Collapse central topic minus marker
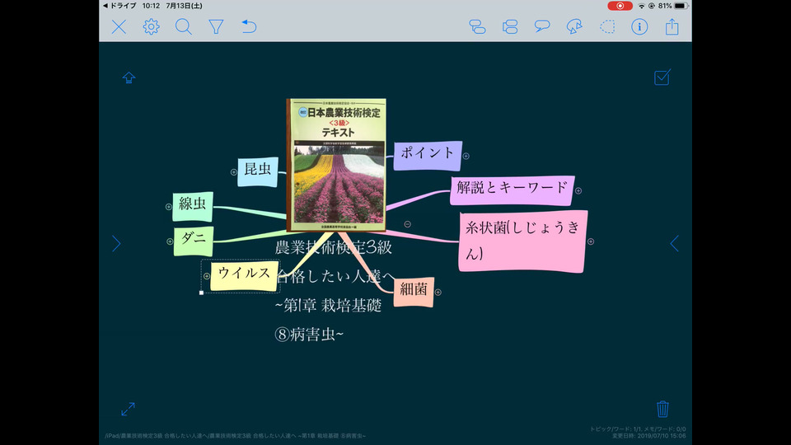This screenshot has width=791, height=445. 408,224
